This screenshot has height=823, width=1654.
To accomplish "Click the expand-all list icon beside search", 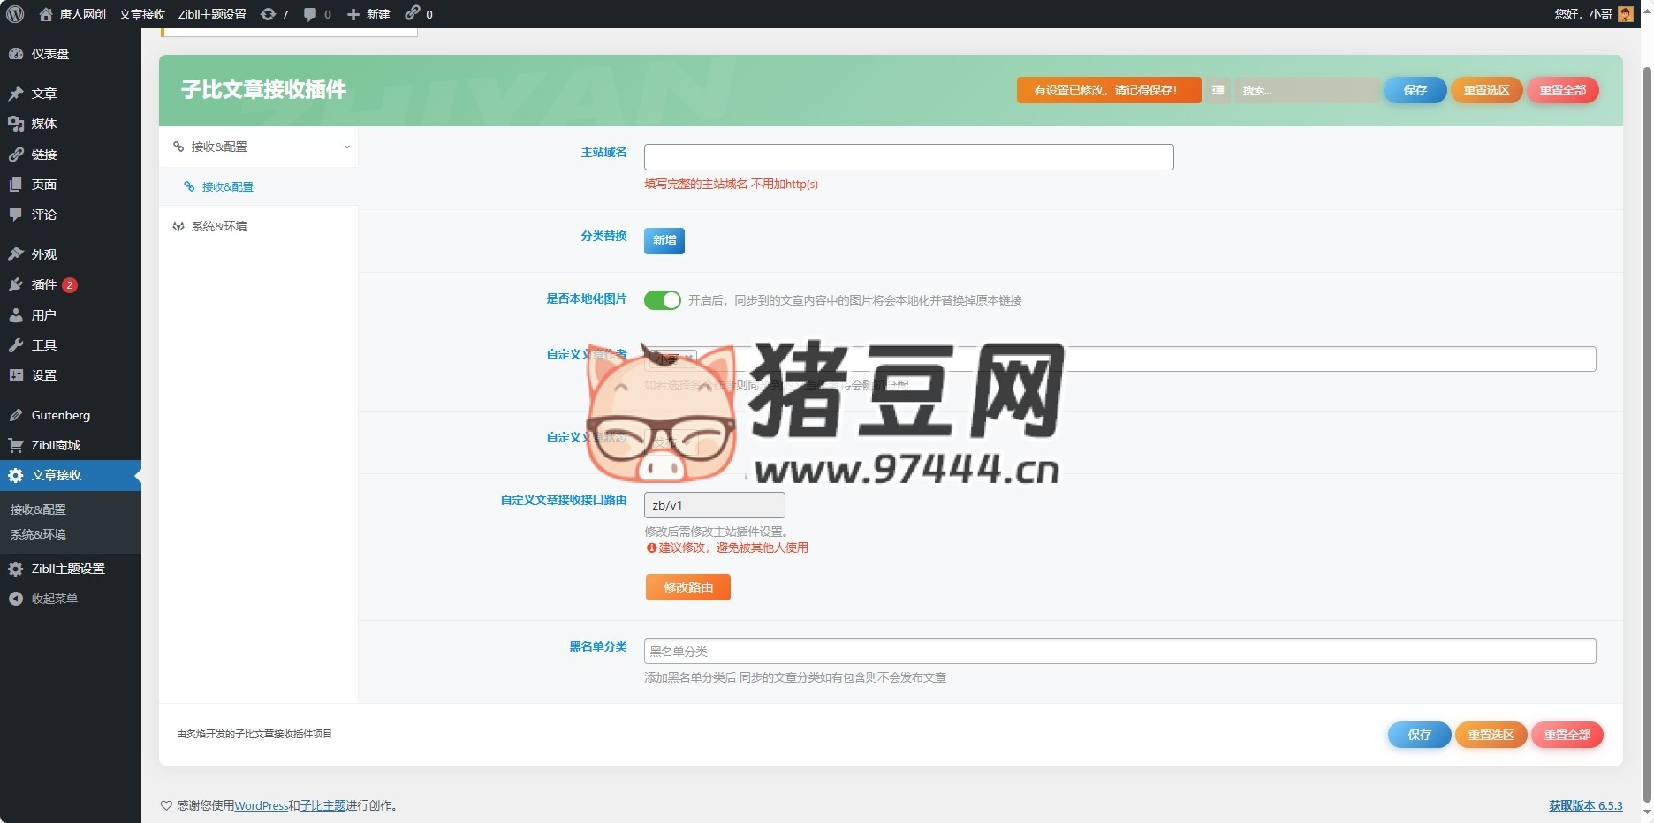I will pos(1218,90).
